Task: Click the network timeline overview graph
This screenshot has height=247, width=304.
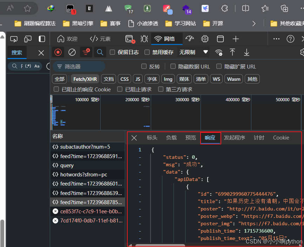Action: click(175, 114)
